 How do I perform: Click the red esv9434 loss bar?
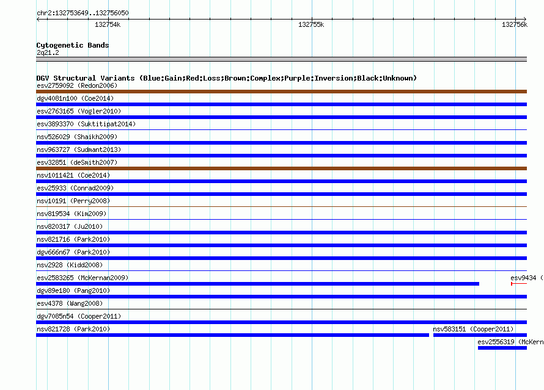tap(519, 284)
